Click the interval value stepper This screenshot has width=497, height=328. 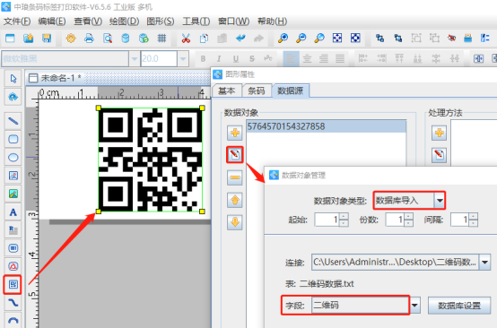474,220
